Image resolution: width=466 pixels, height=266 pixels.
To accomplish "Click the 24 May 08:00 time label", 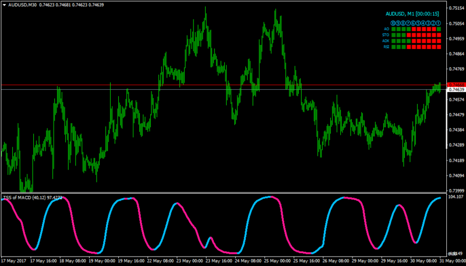I will pos(249,261).
